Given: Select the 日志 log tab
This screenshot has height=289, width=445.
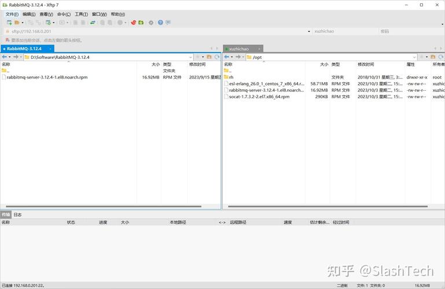Looking at the screenshot, I should tap(17, 215).
